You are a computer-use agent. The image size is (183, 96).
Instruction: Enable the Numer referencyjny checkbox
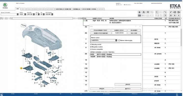119,40
